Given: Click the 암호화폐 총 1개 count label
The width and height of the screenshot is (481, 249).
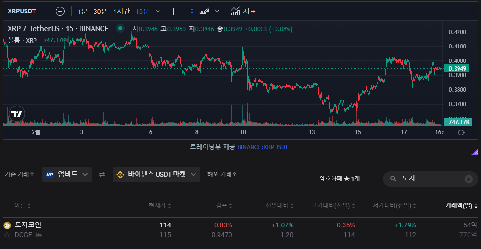Looking at the screenshot, I should 340,178.
